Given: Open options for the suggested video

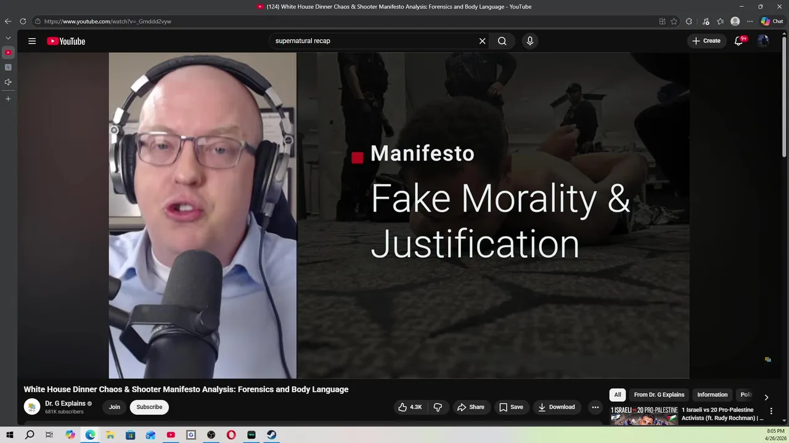Looking at the screenshot, I should 771,411.
